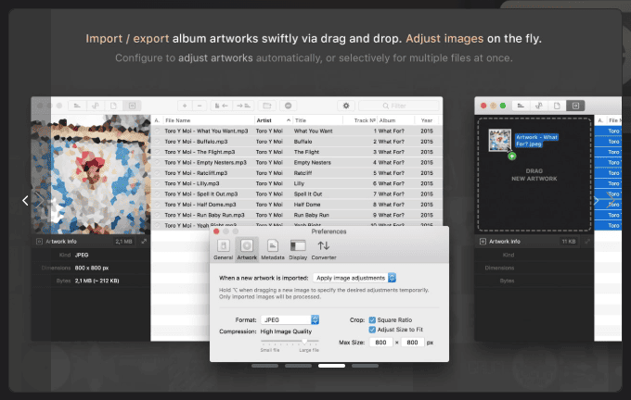Close the Preferences window
631x400 pixels.
(216, 231)
